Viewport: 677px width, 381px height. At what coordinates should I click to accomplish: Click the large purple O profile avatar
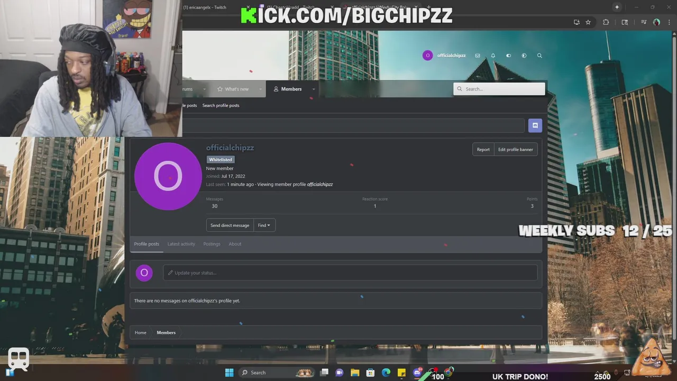tap(168, 176)
